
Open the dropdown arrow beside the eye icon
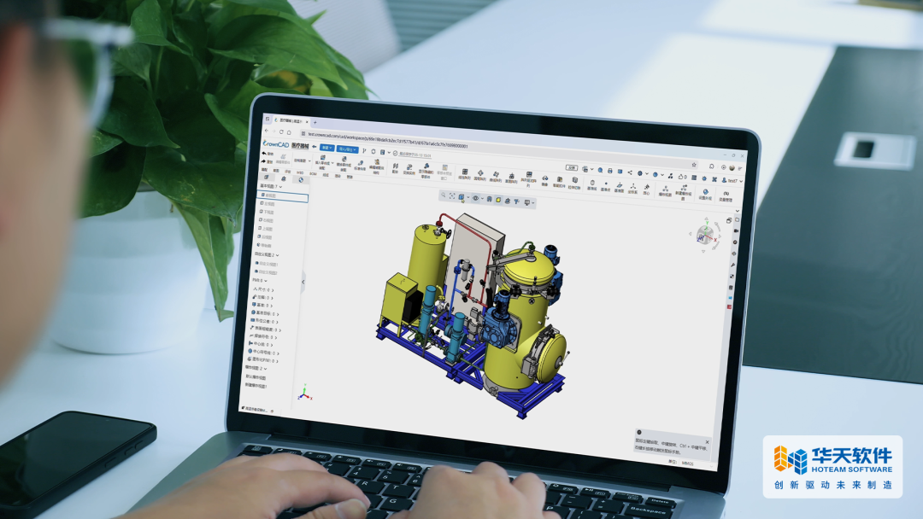[x=482, y=198]
